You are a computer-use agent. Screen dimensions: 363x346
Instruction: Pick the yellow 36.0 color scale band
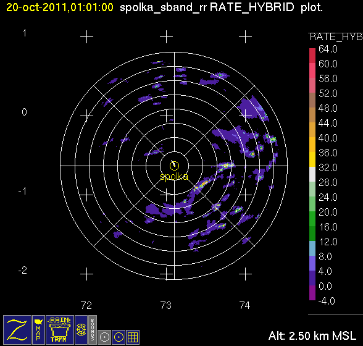(312, 159)
